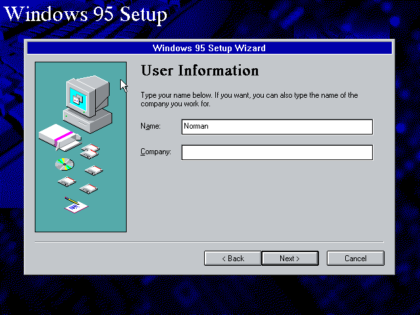This screenshot has width=420, height=315.
Task: Click the lowest right floppy disk
Action: point(89,189)
